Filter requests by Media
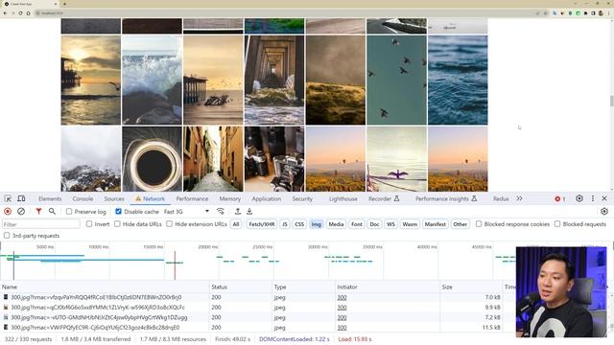Screen dimensions: 614x345 coord(336,224)
